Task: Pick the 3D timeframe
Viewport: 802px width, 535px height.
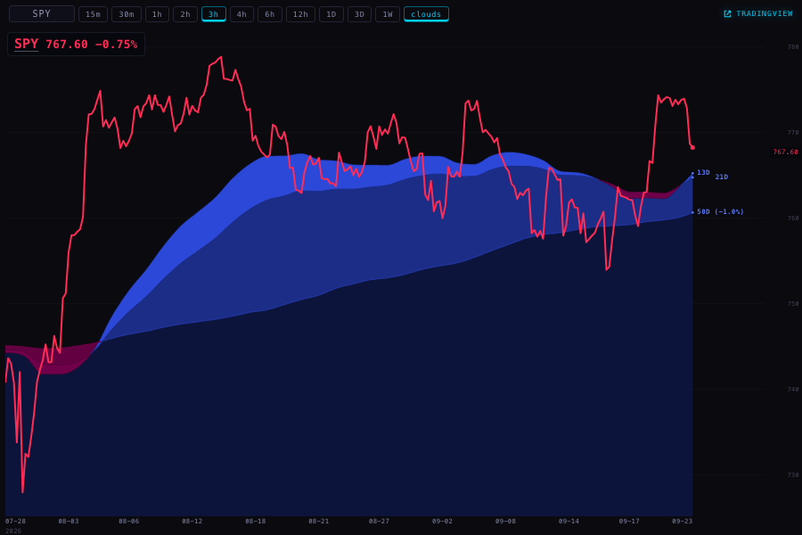Action: (360, 14)
